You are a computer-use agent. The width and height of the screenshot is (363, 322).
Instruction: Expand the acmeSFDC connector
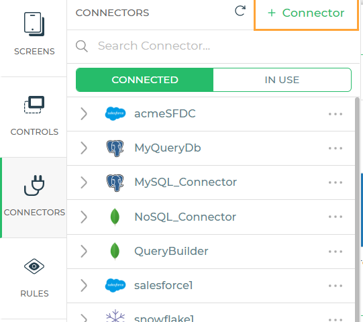pyautogui.click(x=84, y=113)
